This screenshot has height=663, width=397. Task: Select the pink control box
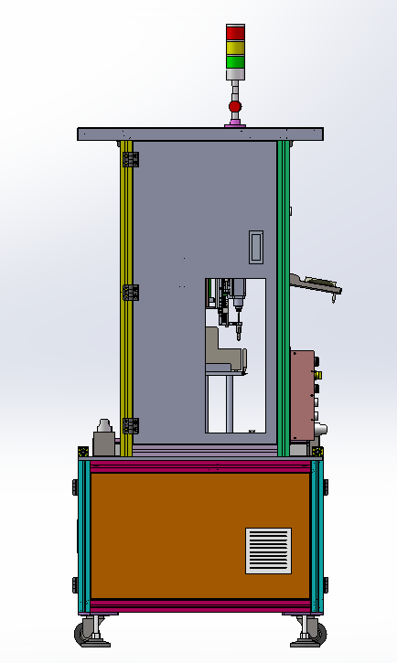click(x=302, y=395)
